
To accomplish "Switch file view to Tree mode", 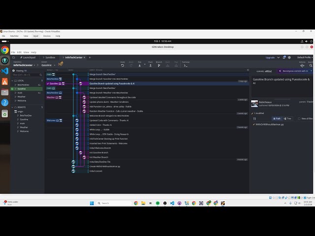I will (x=286, y=118).
